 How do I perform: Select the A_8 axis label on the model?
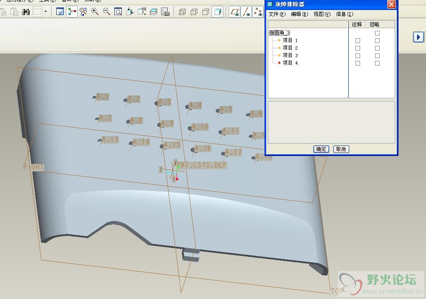136,120
